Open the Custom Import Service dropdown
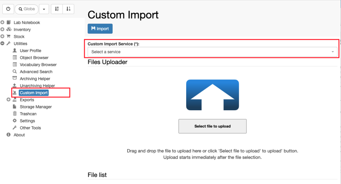The height and width of the screenshot is (184, 341). point(212,52)
